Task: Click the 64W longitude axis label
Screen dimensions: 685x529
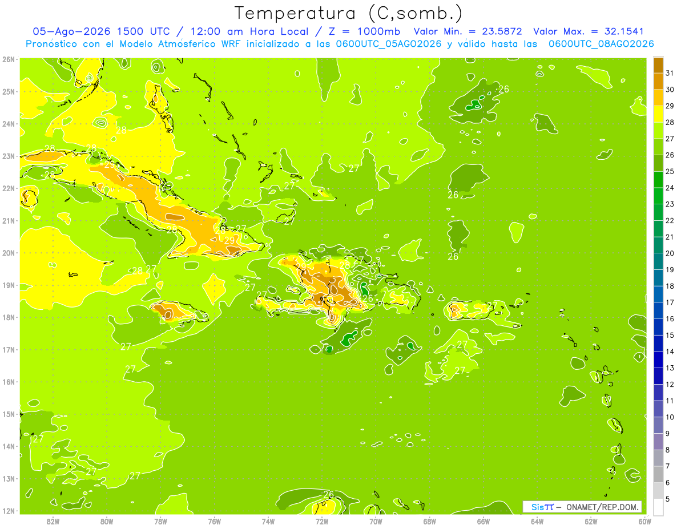Action: 537,521
